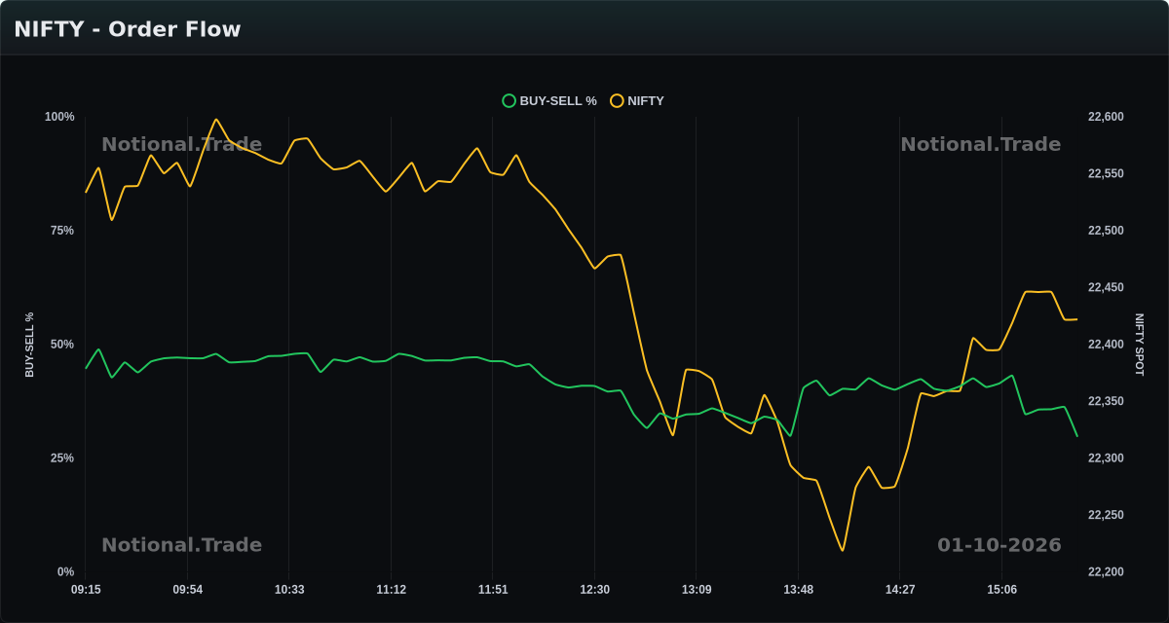The width and height of the screenshot is (1169, 623).
Task: Click the 13:48 time axis label
Action: [798, 590]
